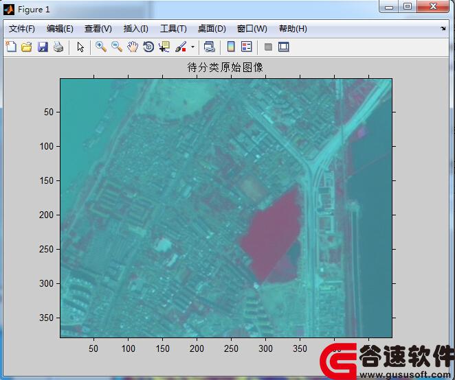Choose the Brush data tool
The image size is (455, 380).
pyautogui.click(x=181, y=47)
